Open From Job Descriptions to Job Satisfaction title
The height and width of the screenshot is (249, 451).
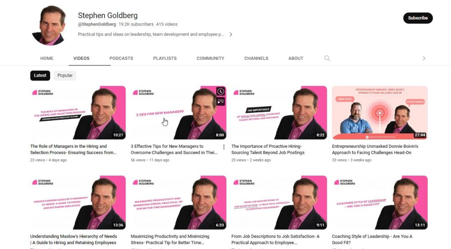tap(275, 239)
